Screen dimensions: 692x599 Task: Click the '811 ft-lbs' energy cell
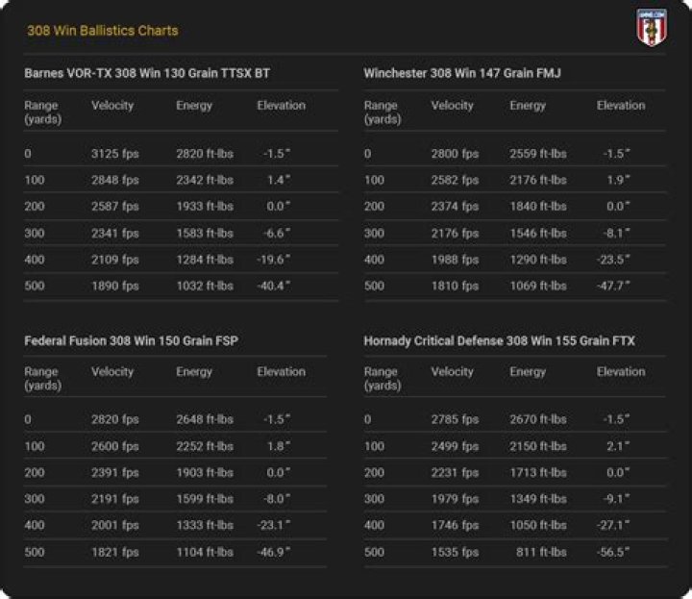click(x=541, y=552)
